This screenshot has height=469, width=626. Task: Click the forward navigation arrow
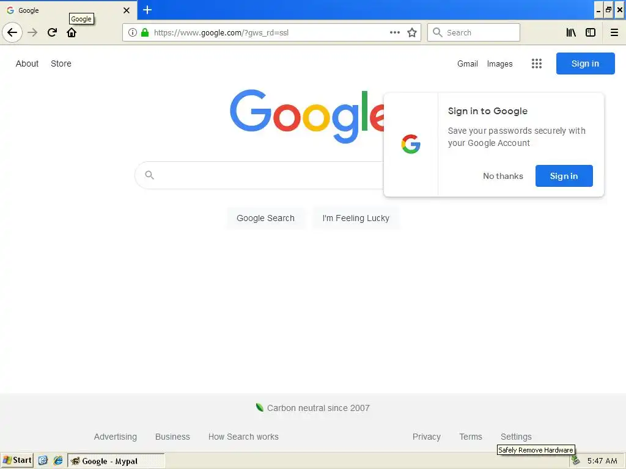pos(32,32)
